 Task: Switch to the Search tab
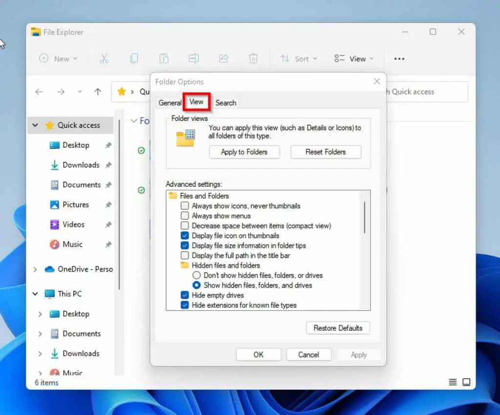(x=226, y=103)
